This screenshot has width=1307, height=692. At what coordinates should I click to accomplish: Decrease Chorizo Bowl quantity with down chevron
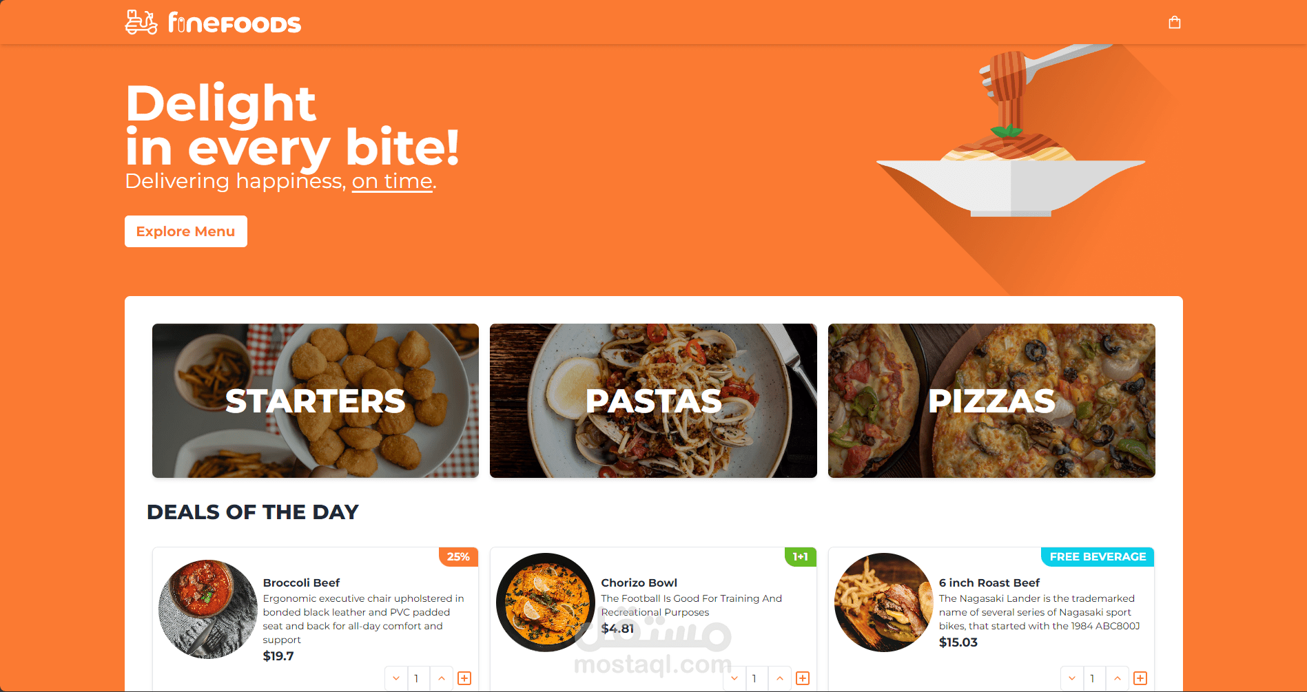pos(734,678)
